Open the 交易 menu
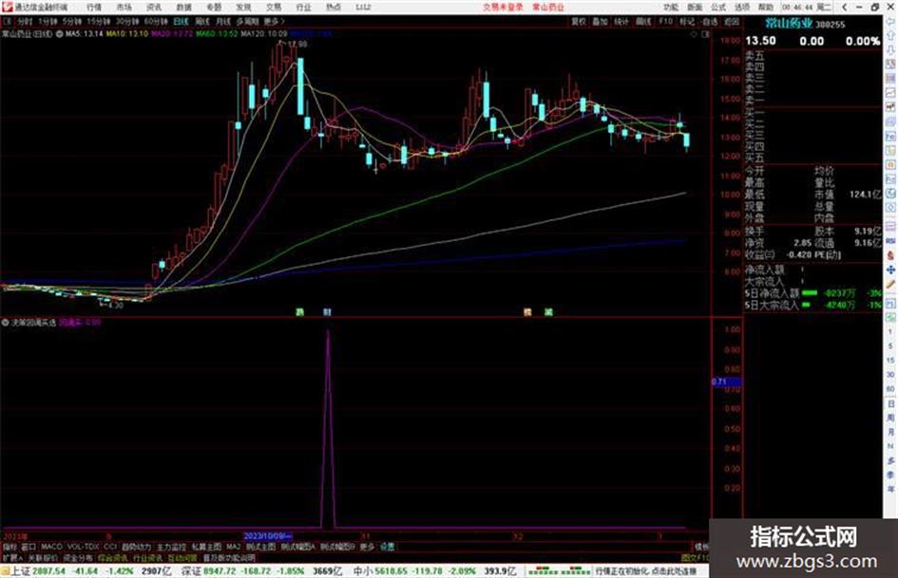This screenshot has height=578, width=898. pyautogui.click(x=274, y=7)
